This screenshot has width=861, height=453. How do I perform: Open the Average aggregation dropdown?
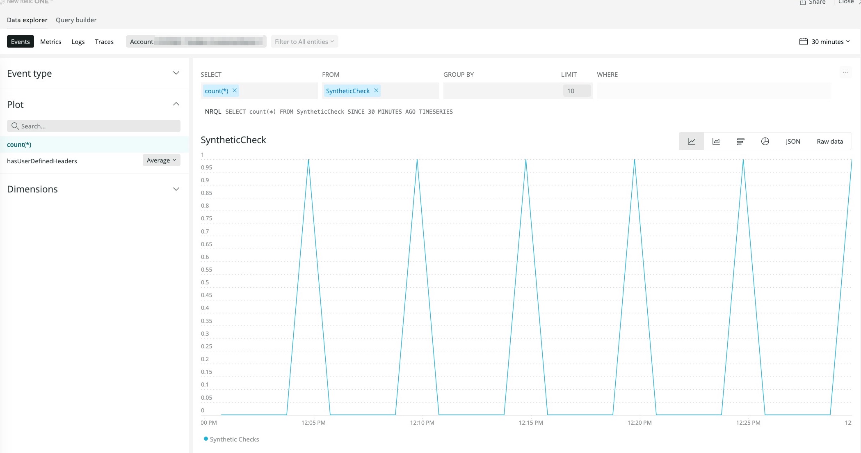point(162,160)
